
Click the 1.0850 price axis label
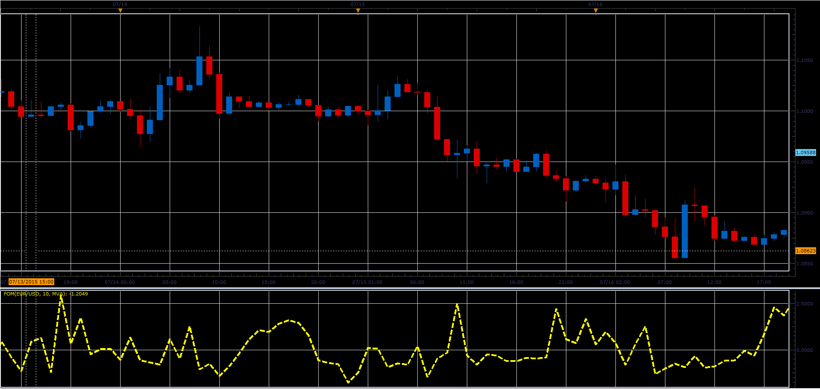[804, 264]
